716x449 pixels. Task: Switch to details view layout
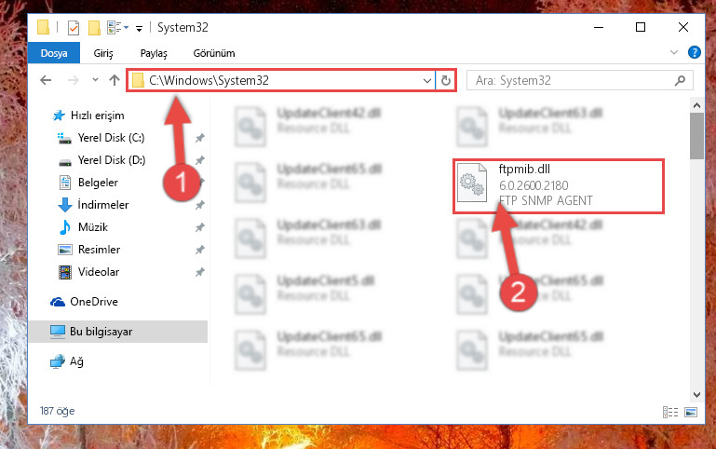click(x=669, y=412)
